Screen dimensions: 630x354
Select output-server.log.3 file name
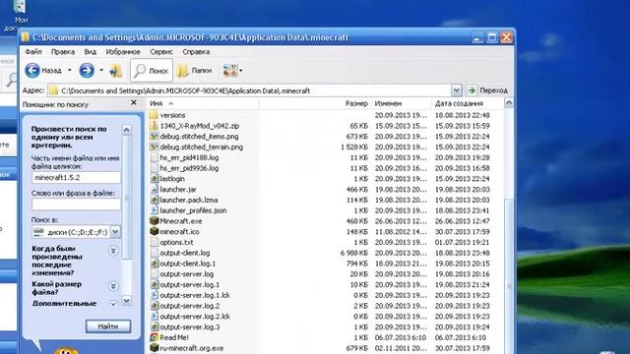(190, 327)
